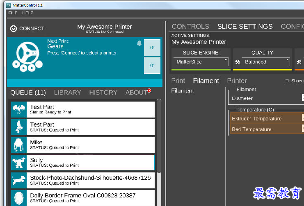The height and width of the screenshot is (206, 304).
Task: Open the HELP menu
Action: click(x=28, y=13)
